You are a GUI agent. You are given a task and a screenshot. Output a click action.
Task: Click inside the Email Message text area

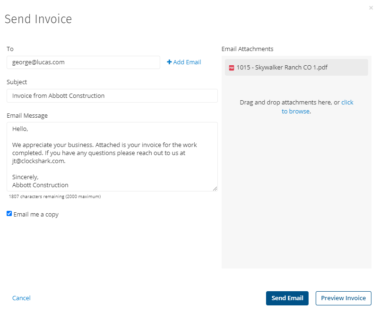[112, 157]
